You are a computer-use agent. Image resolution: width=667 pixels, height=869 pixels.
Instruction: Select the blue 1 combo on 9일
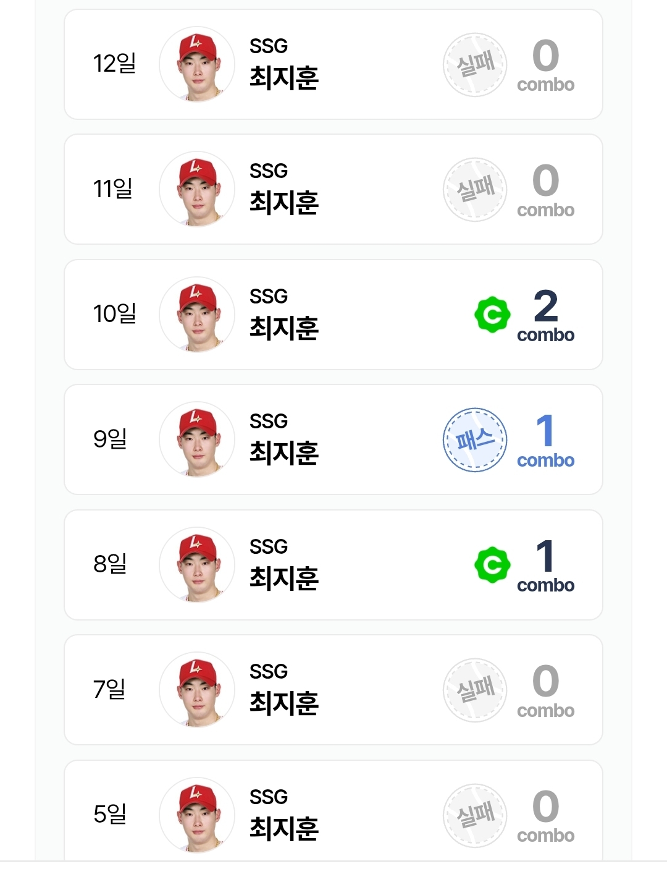[546, 440]
